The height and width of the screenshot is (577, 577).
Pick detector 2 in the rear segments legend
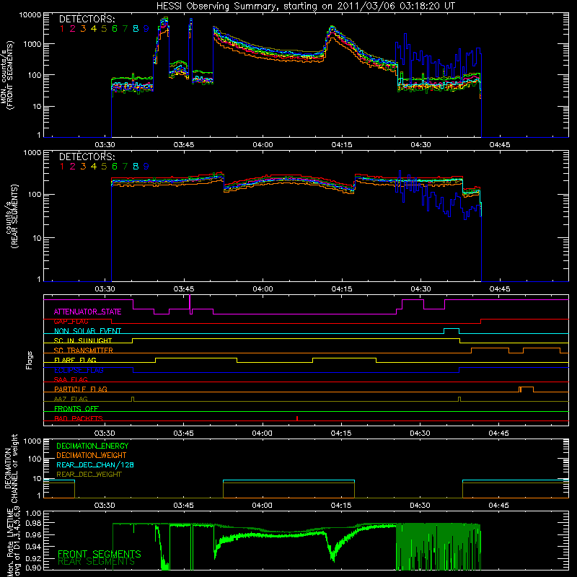(73, 167)
